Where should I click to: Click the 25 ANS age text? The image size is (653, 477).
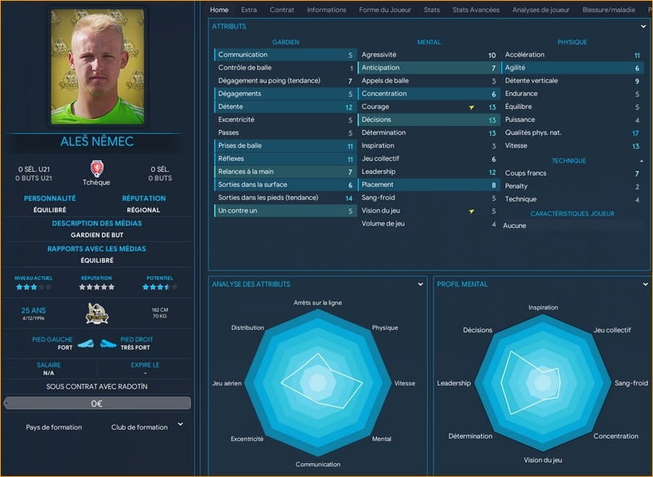[33, 310]
